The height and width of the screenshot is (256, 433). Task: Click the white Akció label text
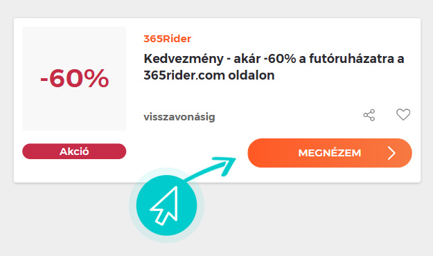(x=74, y=152)
